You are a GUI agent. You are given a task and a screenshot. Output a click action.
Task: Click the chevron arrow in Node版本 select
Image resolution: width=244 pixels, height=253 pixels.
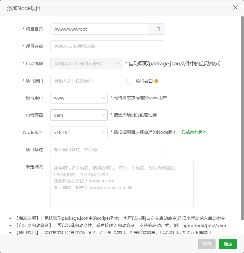coord(103,132)
